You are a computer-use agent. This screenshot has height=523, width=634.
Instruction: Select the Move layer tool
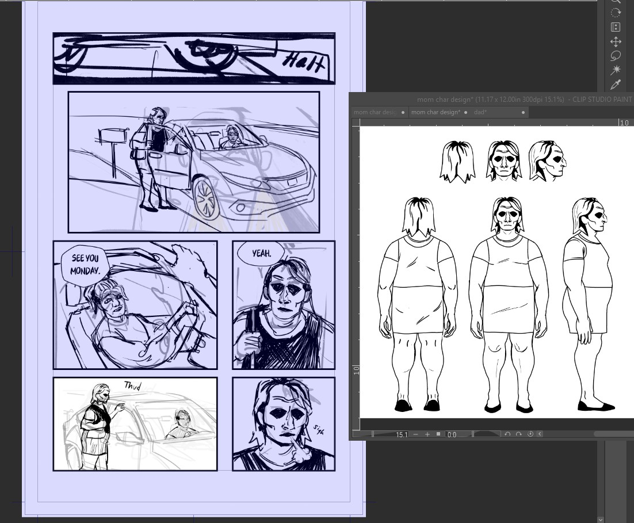pos(616,42)
